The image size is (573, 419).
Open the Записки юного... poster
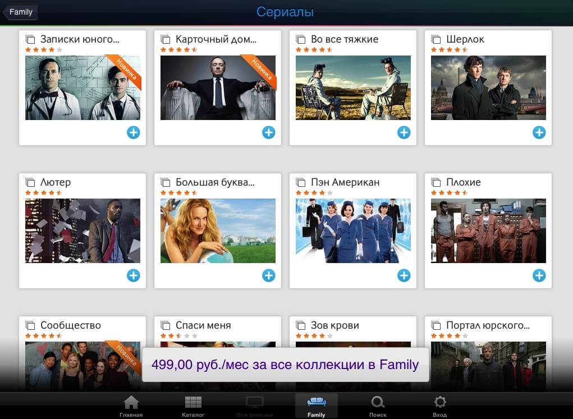[x=82, y=88]
